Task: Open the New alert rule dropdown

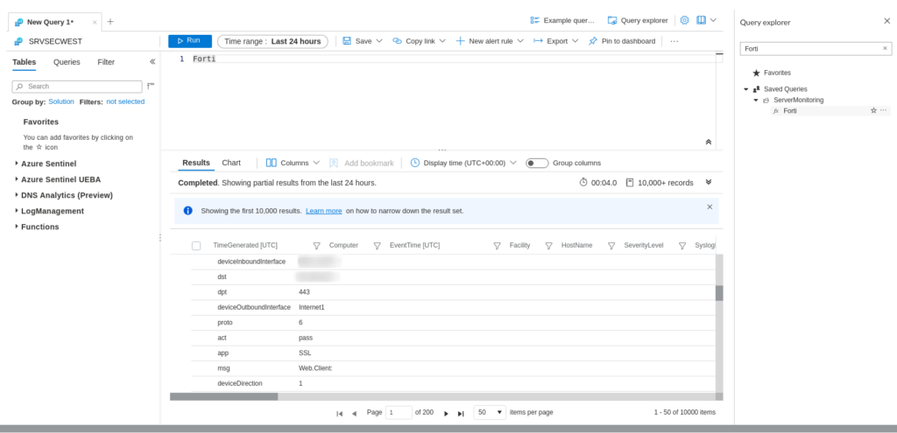Action: [489, 41]
